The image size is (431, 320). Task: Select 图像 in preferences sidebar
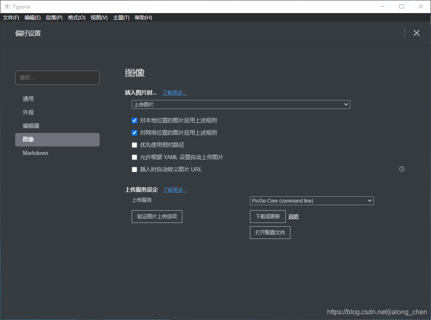coord(57,139)
